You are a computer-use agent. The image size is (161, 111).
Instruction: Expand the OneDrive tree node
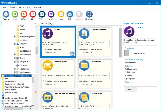pyautogui.click(x=15, y=44)
